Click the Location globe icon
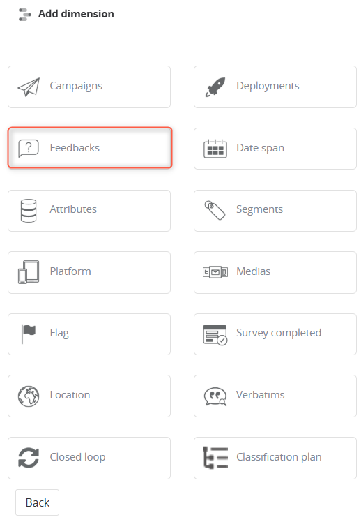The height and width of the screenshot is (522, 361). pyautogui.click(x=29, y=396)
